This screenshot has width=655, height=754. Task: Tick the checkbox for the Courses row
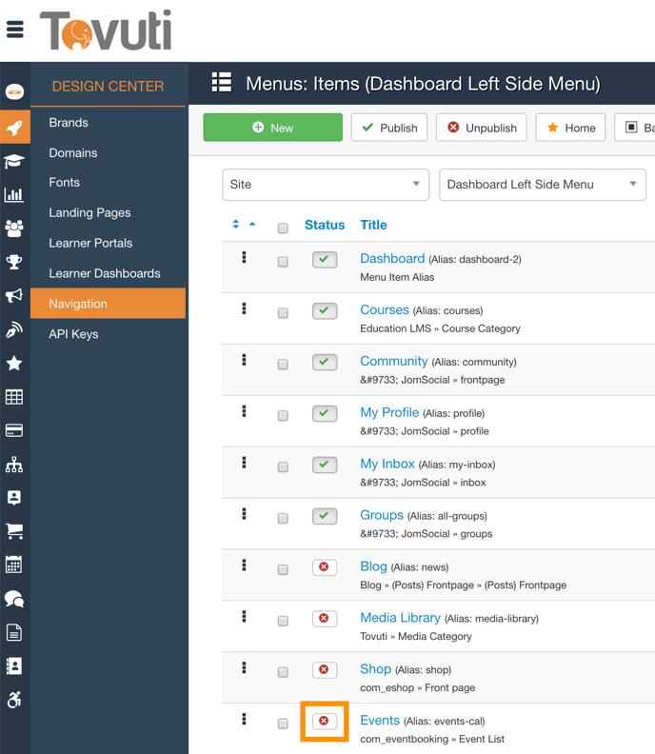[x=283, y=313]
